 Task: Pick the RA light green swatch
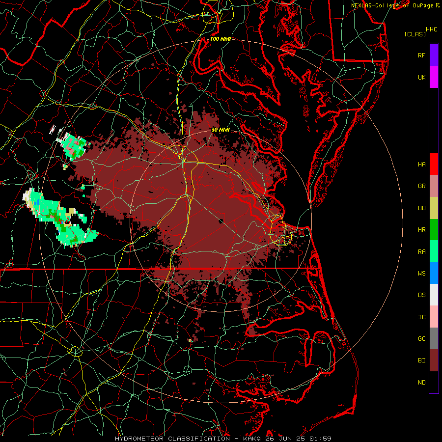click(434, 251)
